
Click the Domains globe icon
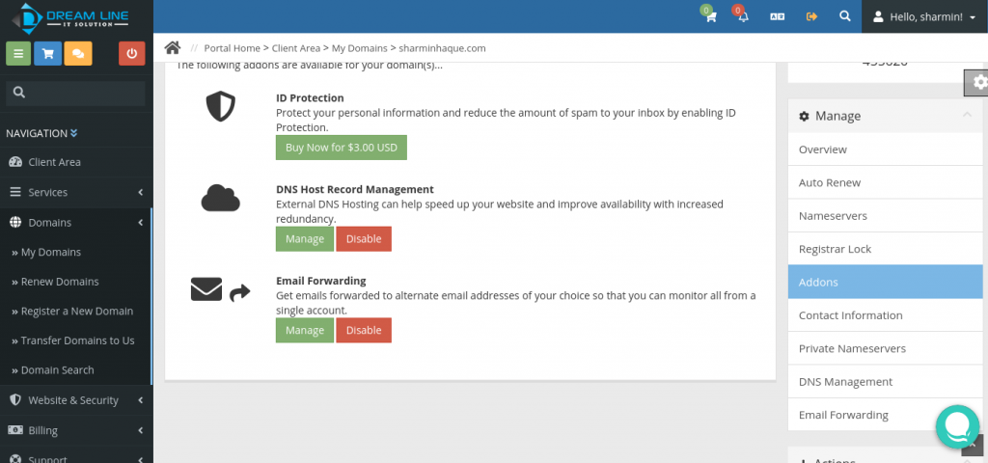click(x=15, y=223)
